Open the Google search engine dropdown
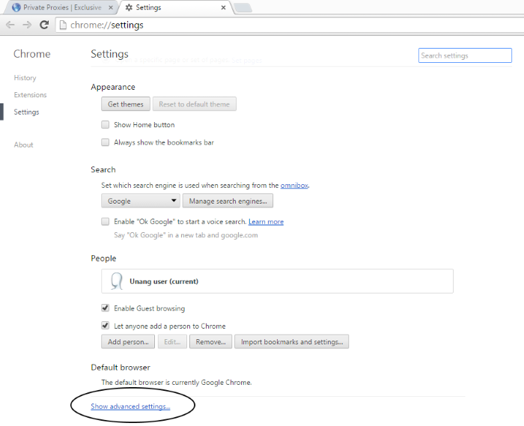The width and height of the screenshot is (524, 426). 141,201
